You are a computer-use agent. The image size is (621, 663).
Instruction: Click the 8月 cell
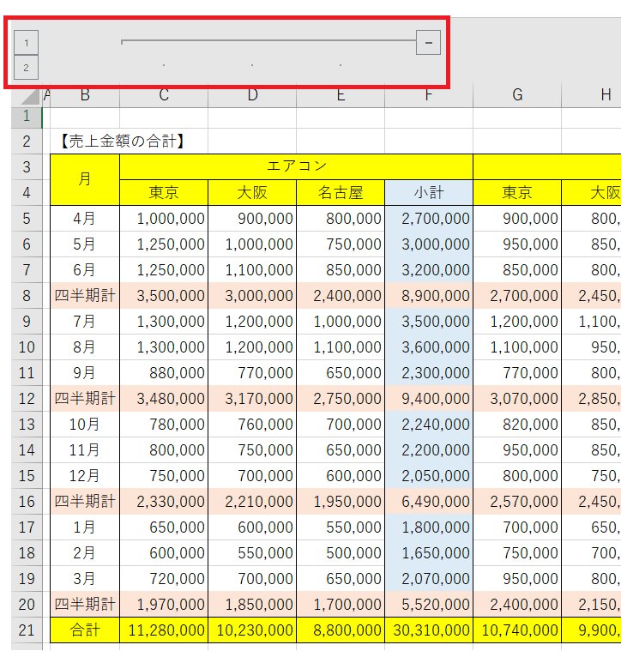(85, 347)
